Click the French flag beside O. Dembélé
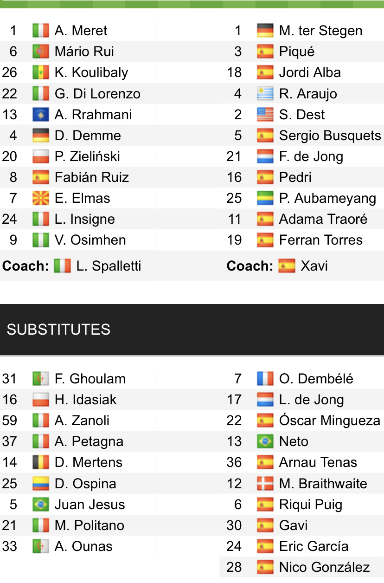 (x=265, y=379)
